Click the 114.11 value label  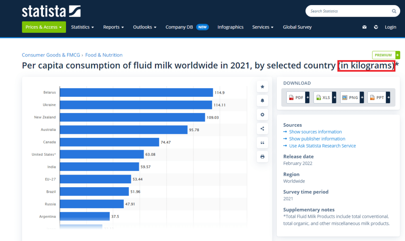220,105
